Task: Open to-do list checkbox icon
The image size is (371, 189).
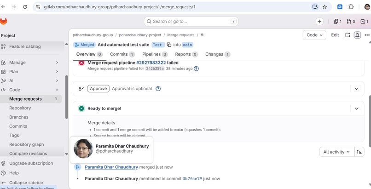Action: [x=365, y=22]
